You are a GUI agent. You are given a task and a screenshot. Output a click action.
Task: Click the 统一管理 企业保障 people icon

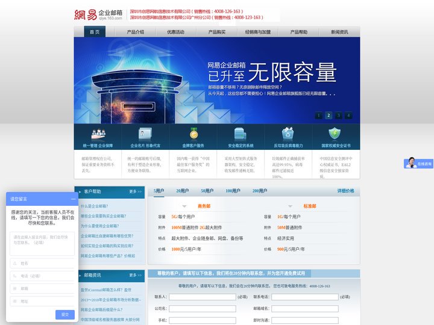(98, 134)
